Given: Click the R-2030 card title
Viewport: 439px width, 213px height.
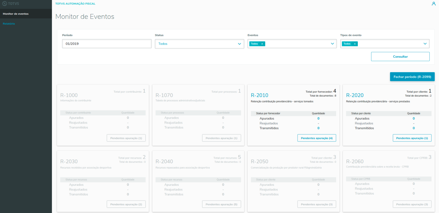Looking at the screenshot, I should [69, 161].
